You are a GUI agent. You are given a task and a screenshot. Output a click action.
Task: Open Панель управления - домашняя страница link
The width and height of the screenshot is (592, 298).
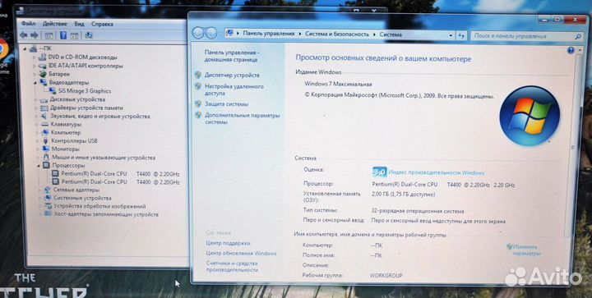pos(231,56)
